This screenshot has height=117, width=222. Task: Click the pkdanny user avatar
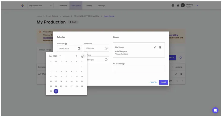click(183, 5)
